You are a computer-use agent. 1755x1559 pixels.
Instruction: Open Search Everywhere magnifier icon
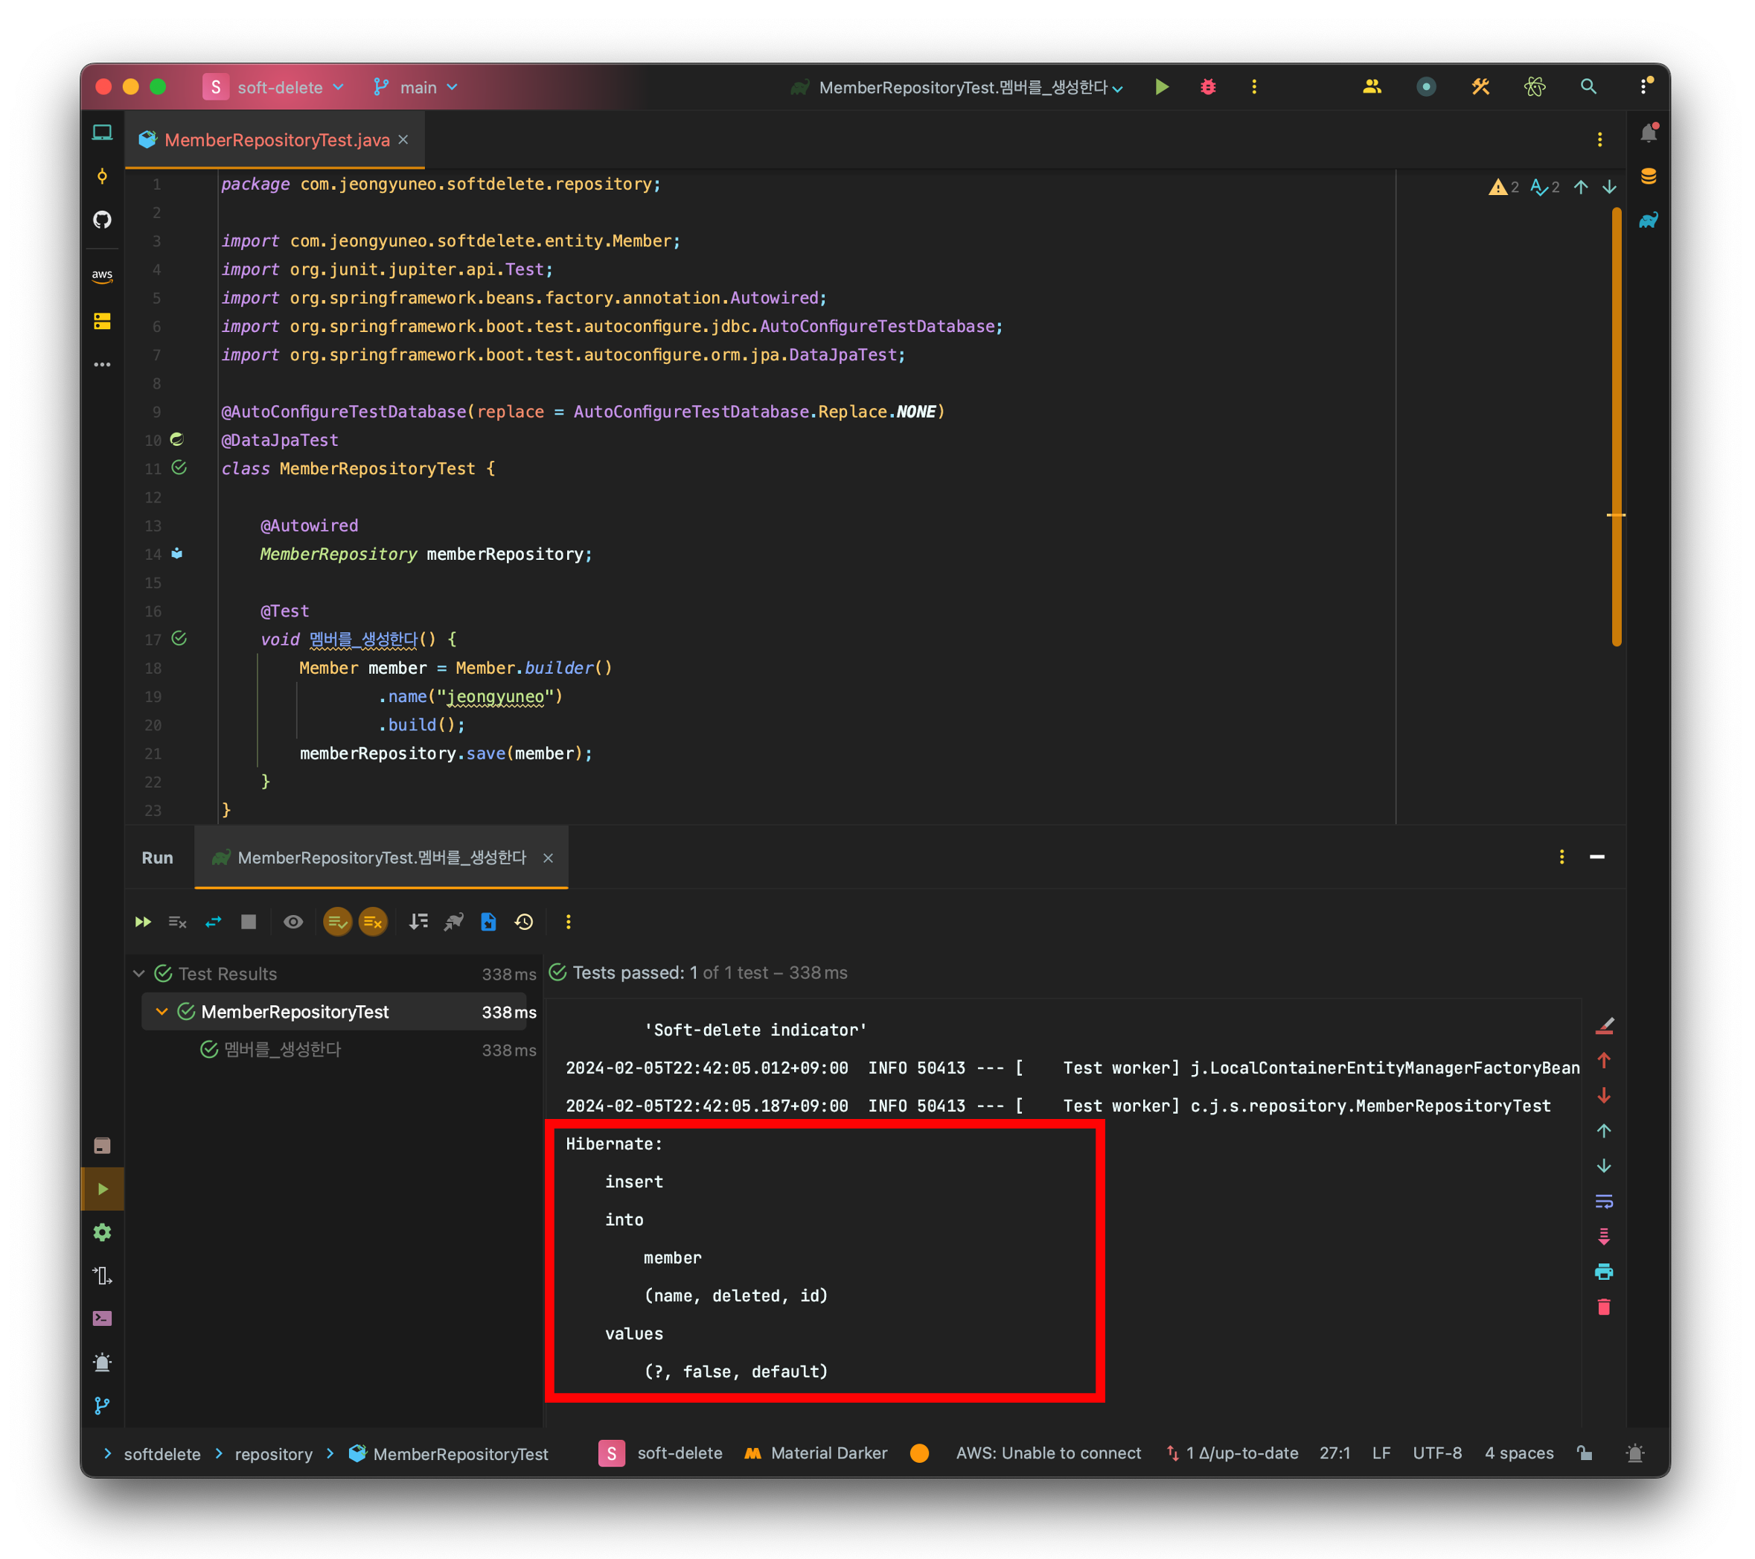point(1588,86)
